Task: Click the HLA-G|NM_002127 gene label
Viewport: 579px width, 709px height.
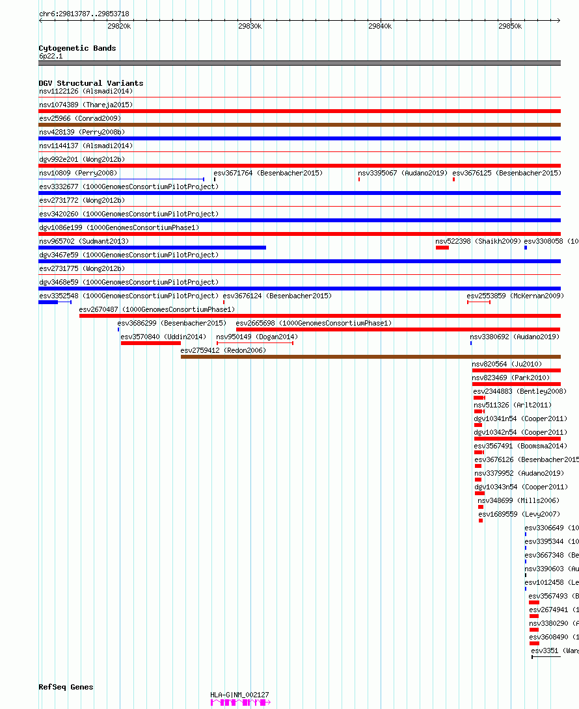Action: point(239,695)
